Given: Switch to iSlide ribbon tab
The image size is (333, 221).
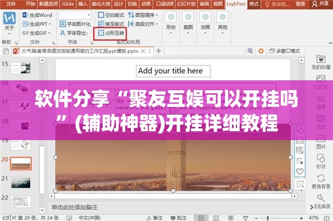Looking at the screenshot, I should (68, 4).
